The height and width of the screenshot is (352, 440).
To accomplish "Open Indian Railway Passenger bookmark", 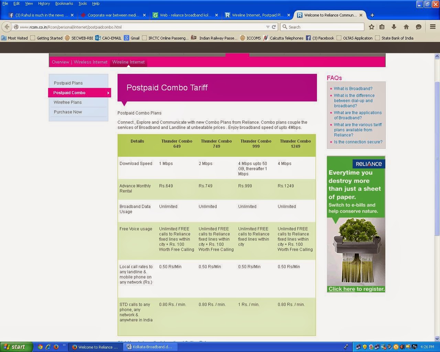I will 214,38.
